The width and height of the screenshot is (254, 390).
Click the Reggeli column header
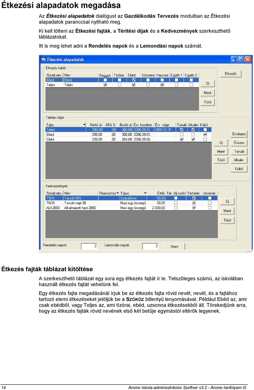(105, 75)
